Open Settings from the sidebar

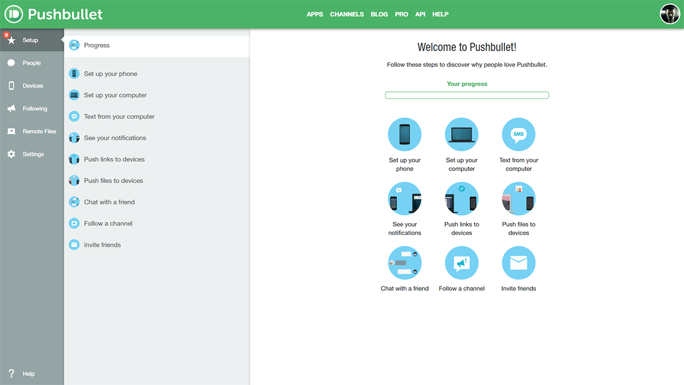point(33,155)
